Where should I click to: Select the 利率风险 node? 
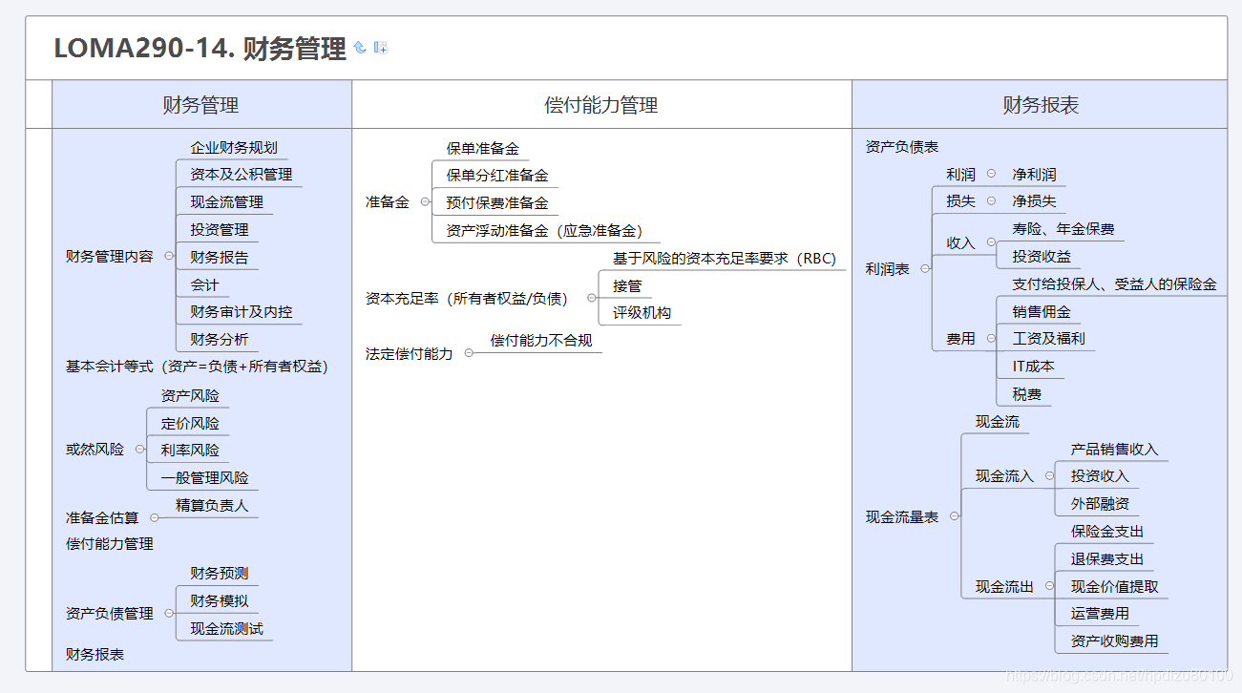[190, 451]
